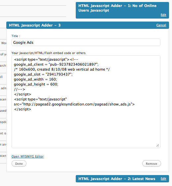Screen dimensions: 172x186
Task: Click the textarea resize grip icon
Action: [157, 146]
